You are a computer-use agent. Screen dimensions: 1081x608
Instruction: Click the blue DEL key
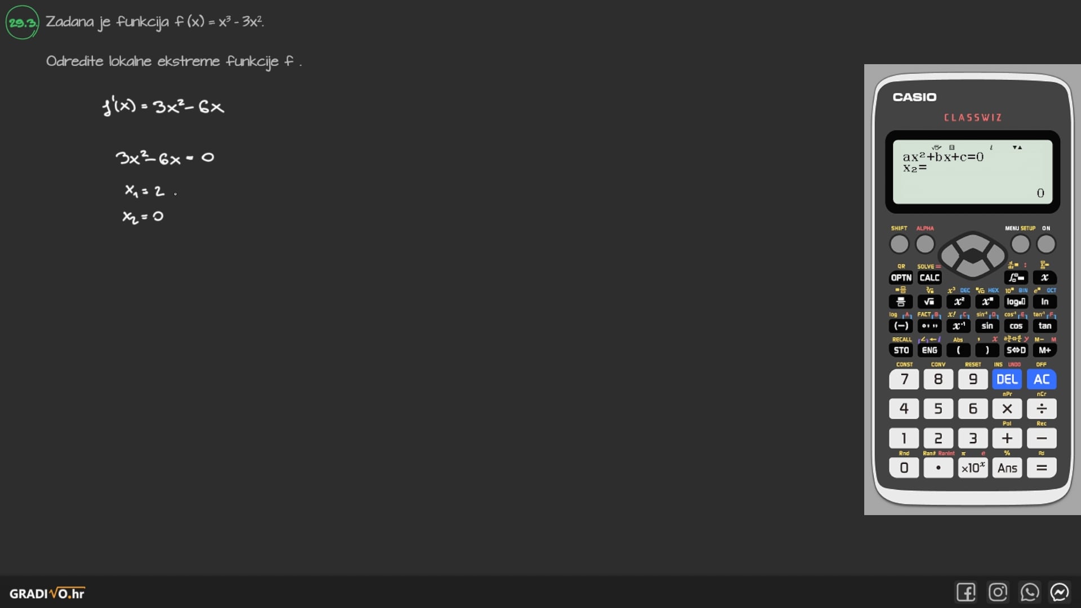click(x=1007, y=379)
